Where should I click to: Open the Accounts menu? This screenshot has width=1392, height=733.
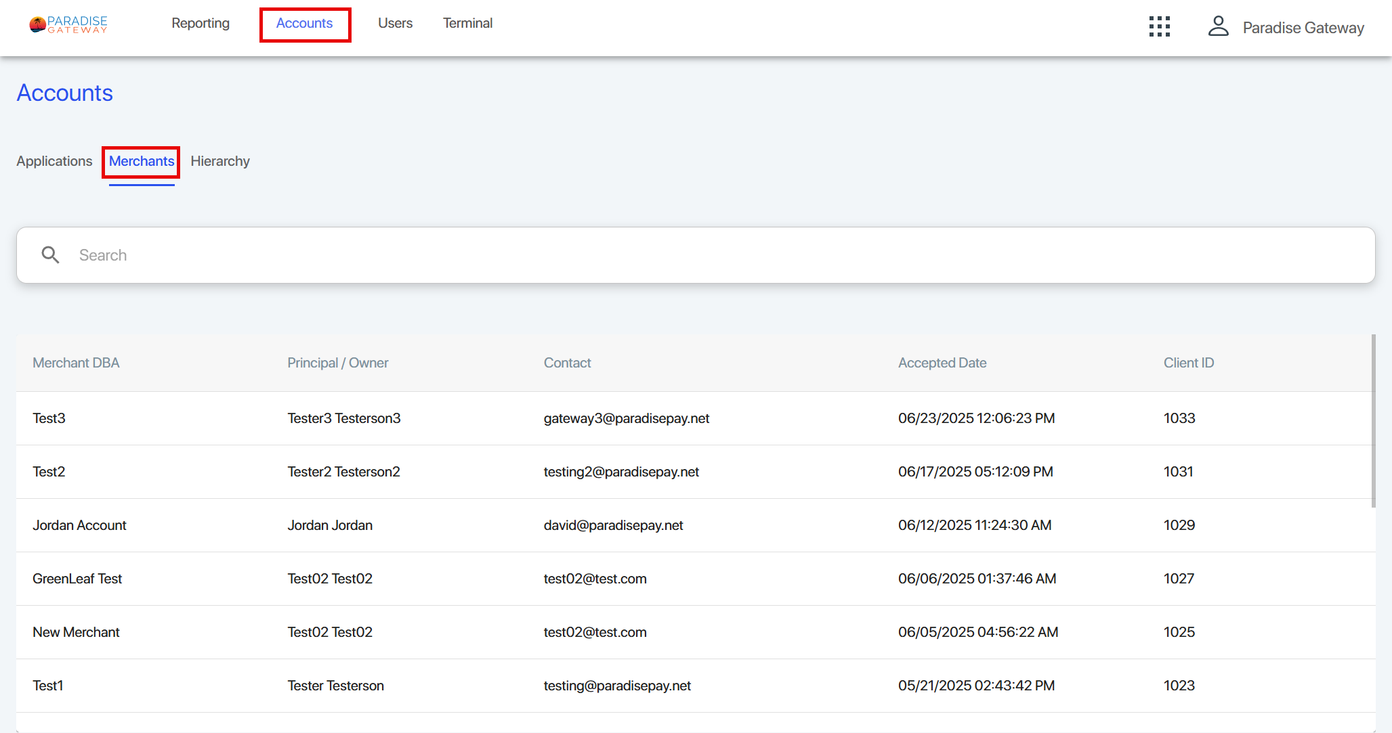(x=305, y=23)
